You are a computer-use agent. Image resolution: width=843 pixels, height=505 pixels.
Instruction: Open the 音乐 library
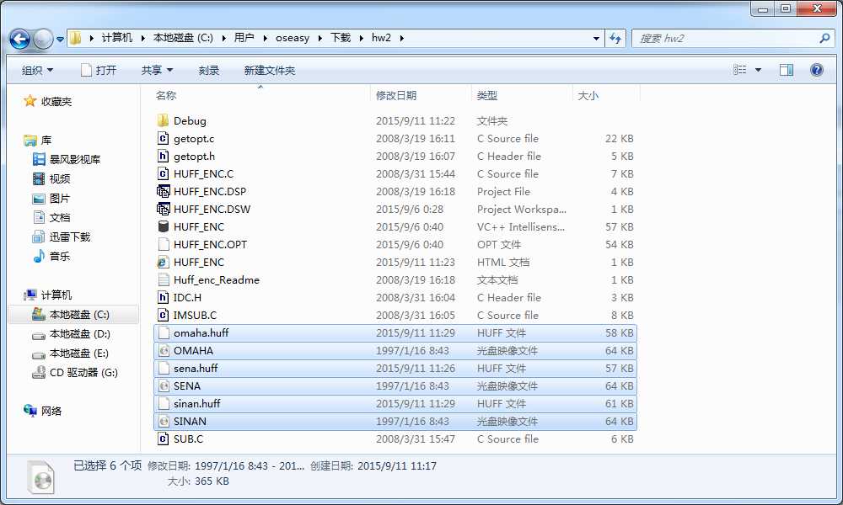51,256
